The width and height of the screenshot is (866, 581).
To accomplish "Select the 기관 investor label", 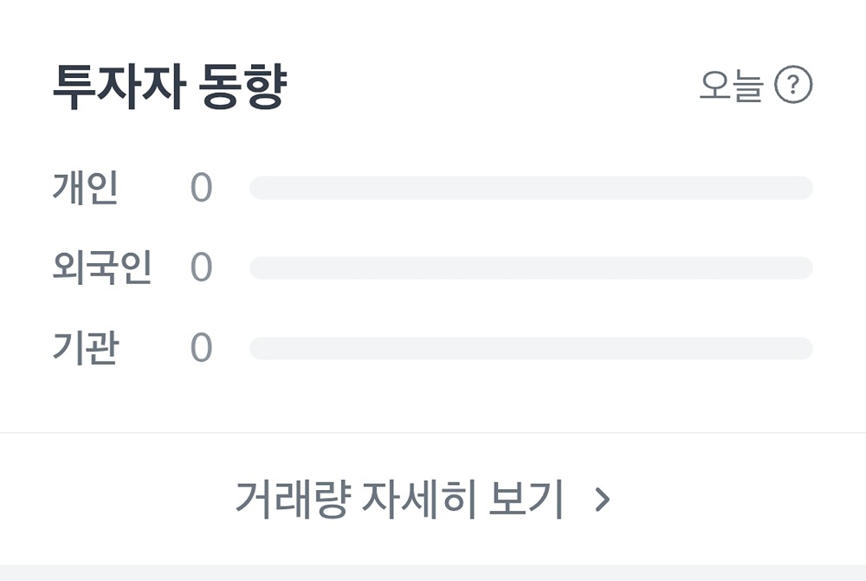I will [85, 348].
